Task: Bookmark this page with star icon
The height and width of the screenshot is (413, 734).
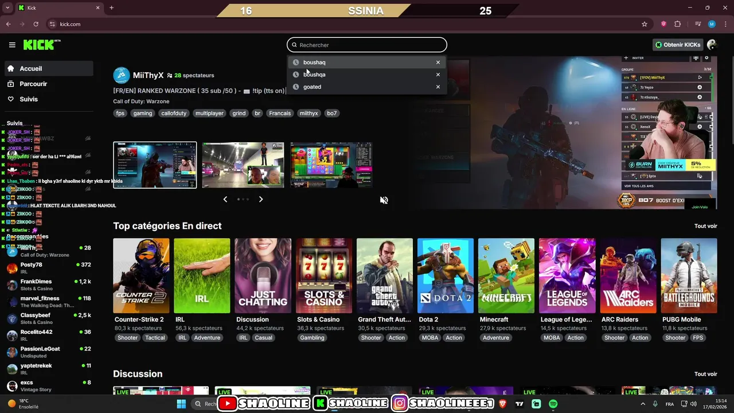Action: click(645, 24)
